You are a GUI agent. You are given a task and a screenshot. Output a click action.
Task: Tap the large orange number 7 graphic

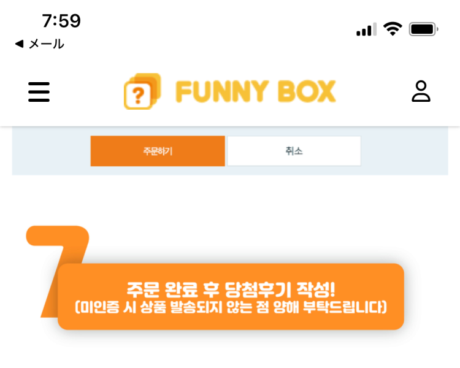[58, 245]
